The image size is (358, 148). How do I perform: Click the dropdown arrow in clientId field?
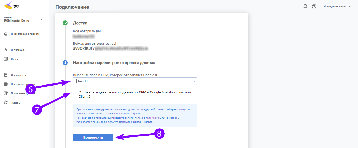194,81
